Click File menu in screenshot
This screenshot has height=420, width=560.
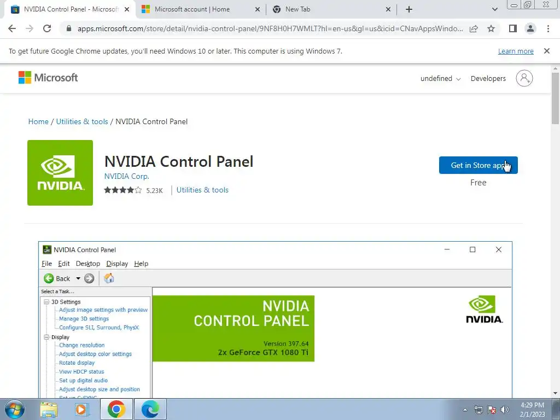[47, 264]
